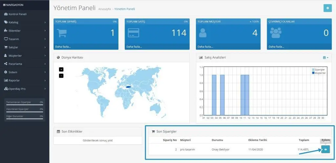
Task: Click the settings gear button at top right
Action: click(x=327, y=8)
